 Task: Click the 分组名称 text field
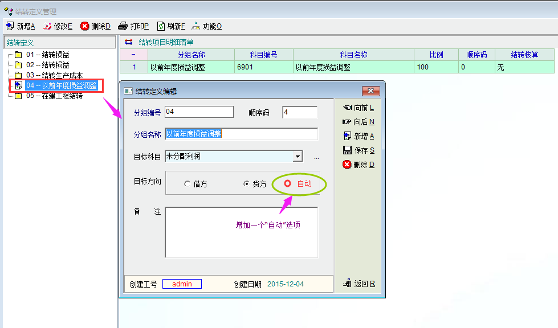(241, 134)
